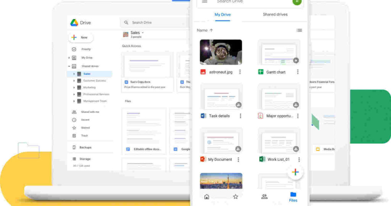Expand the My Drive tree arrow
This screenshot has width=391, height=206.
click(x=69, y=58)
